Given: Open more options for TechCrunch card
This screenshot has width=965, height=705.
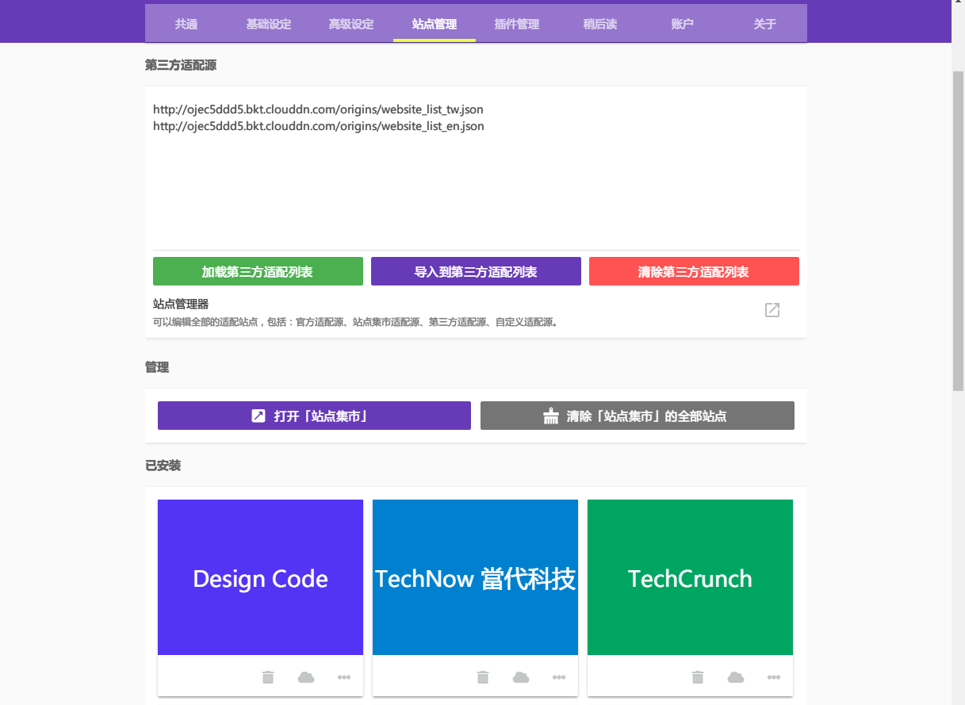Looking at the screenshot, I should 774,677.
